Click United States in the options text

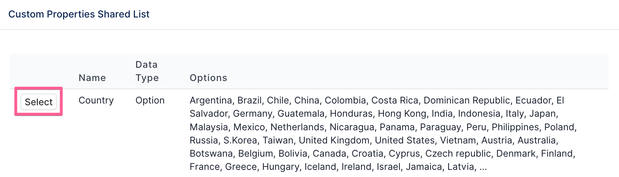coord(404,140)
